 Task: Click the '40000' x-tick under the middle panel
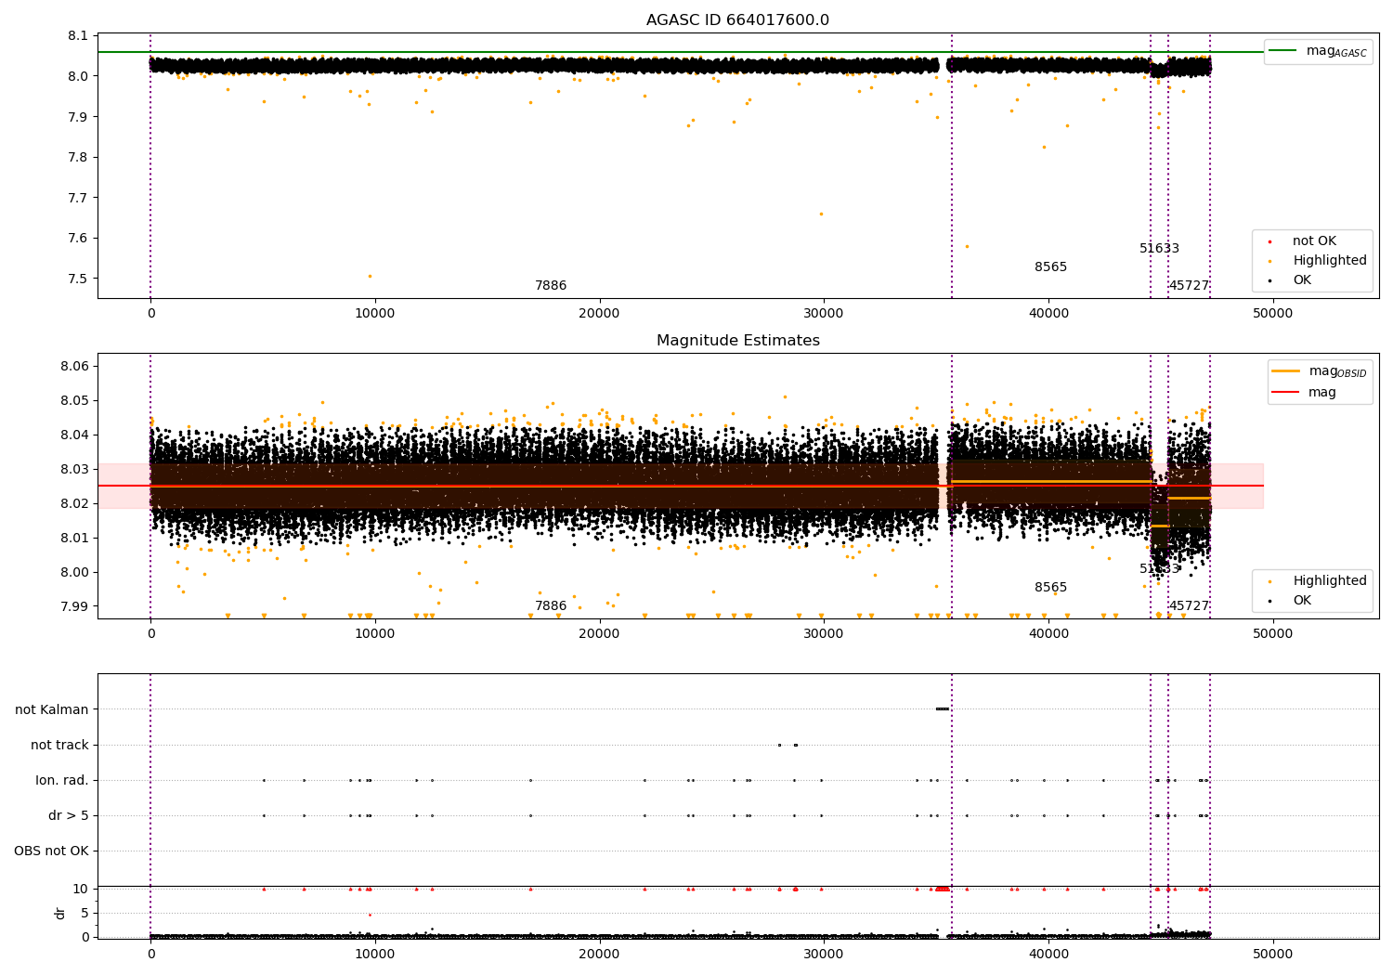click(1048, 633)
